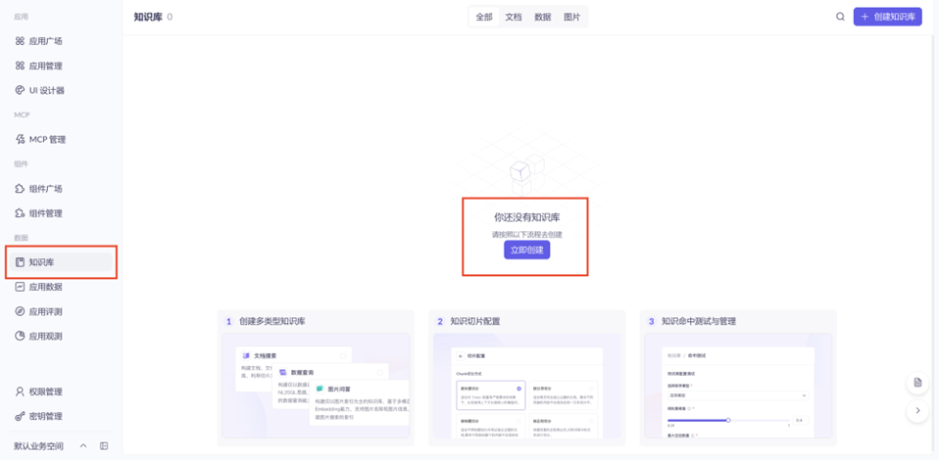This screenshot has width=939, height=460.
Task: Switch to the 文档 tab
Action: tap(514, 17)
